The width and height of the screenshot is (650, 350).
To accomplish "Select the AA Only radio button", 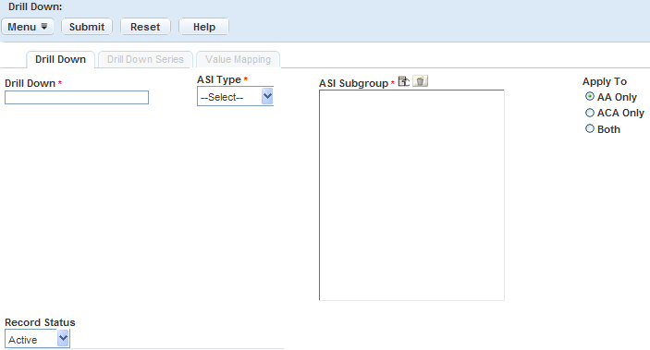I will tap(590, 97).
